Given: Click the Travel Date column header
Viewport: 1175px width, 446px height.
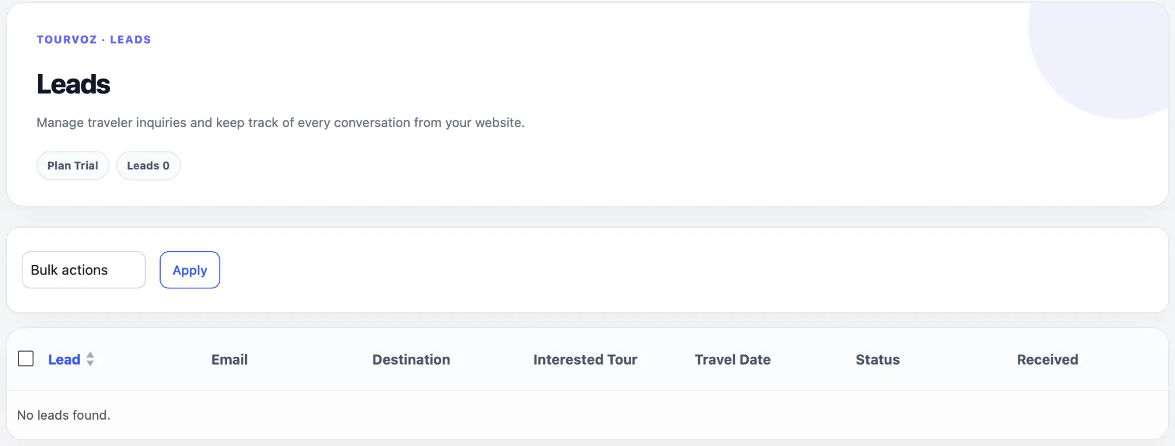Looking at the screenshot, I should coord(733,359).
